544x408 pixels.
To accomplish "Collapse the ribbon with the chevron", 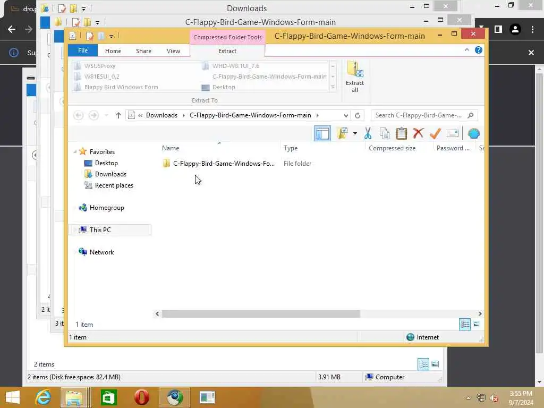I will click(x=466, y=50).
